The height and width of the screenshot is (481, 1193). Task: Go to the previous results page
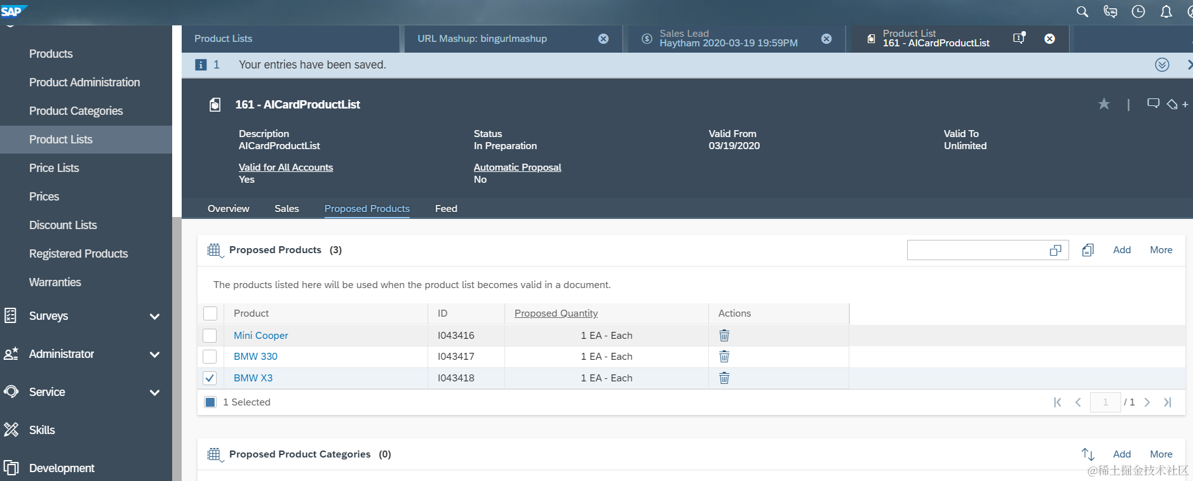click(x=1078, y=402)
